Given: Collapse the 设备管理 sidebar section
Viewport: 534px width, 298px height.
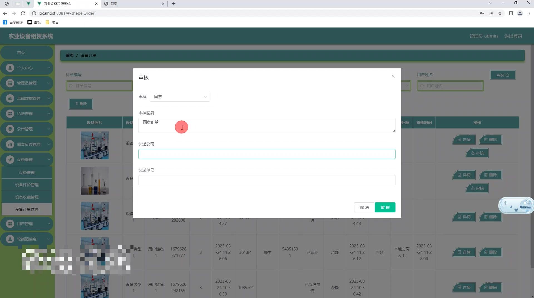Looking at the screenshot, I should (x=27, y=159).
